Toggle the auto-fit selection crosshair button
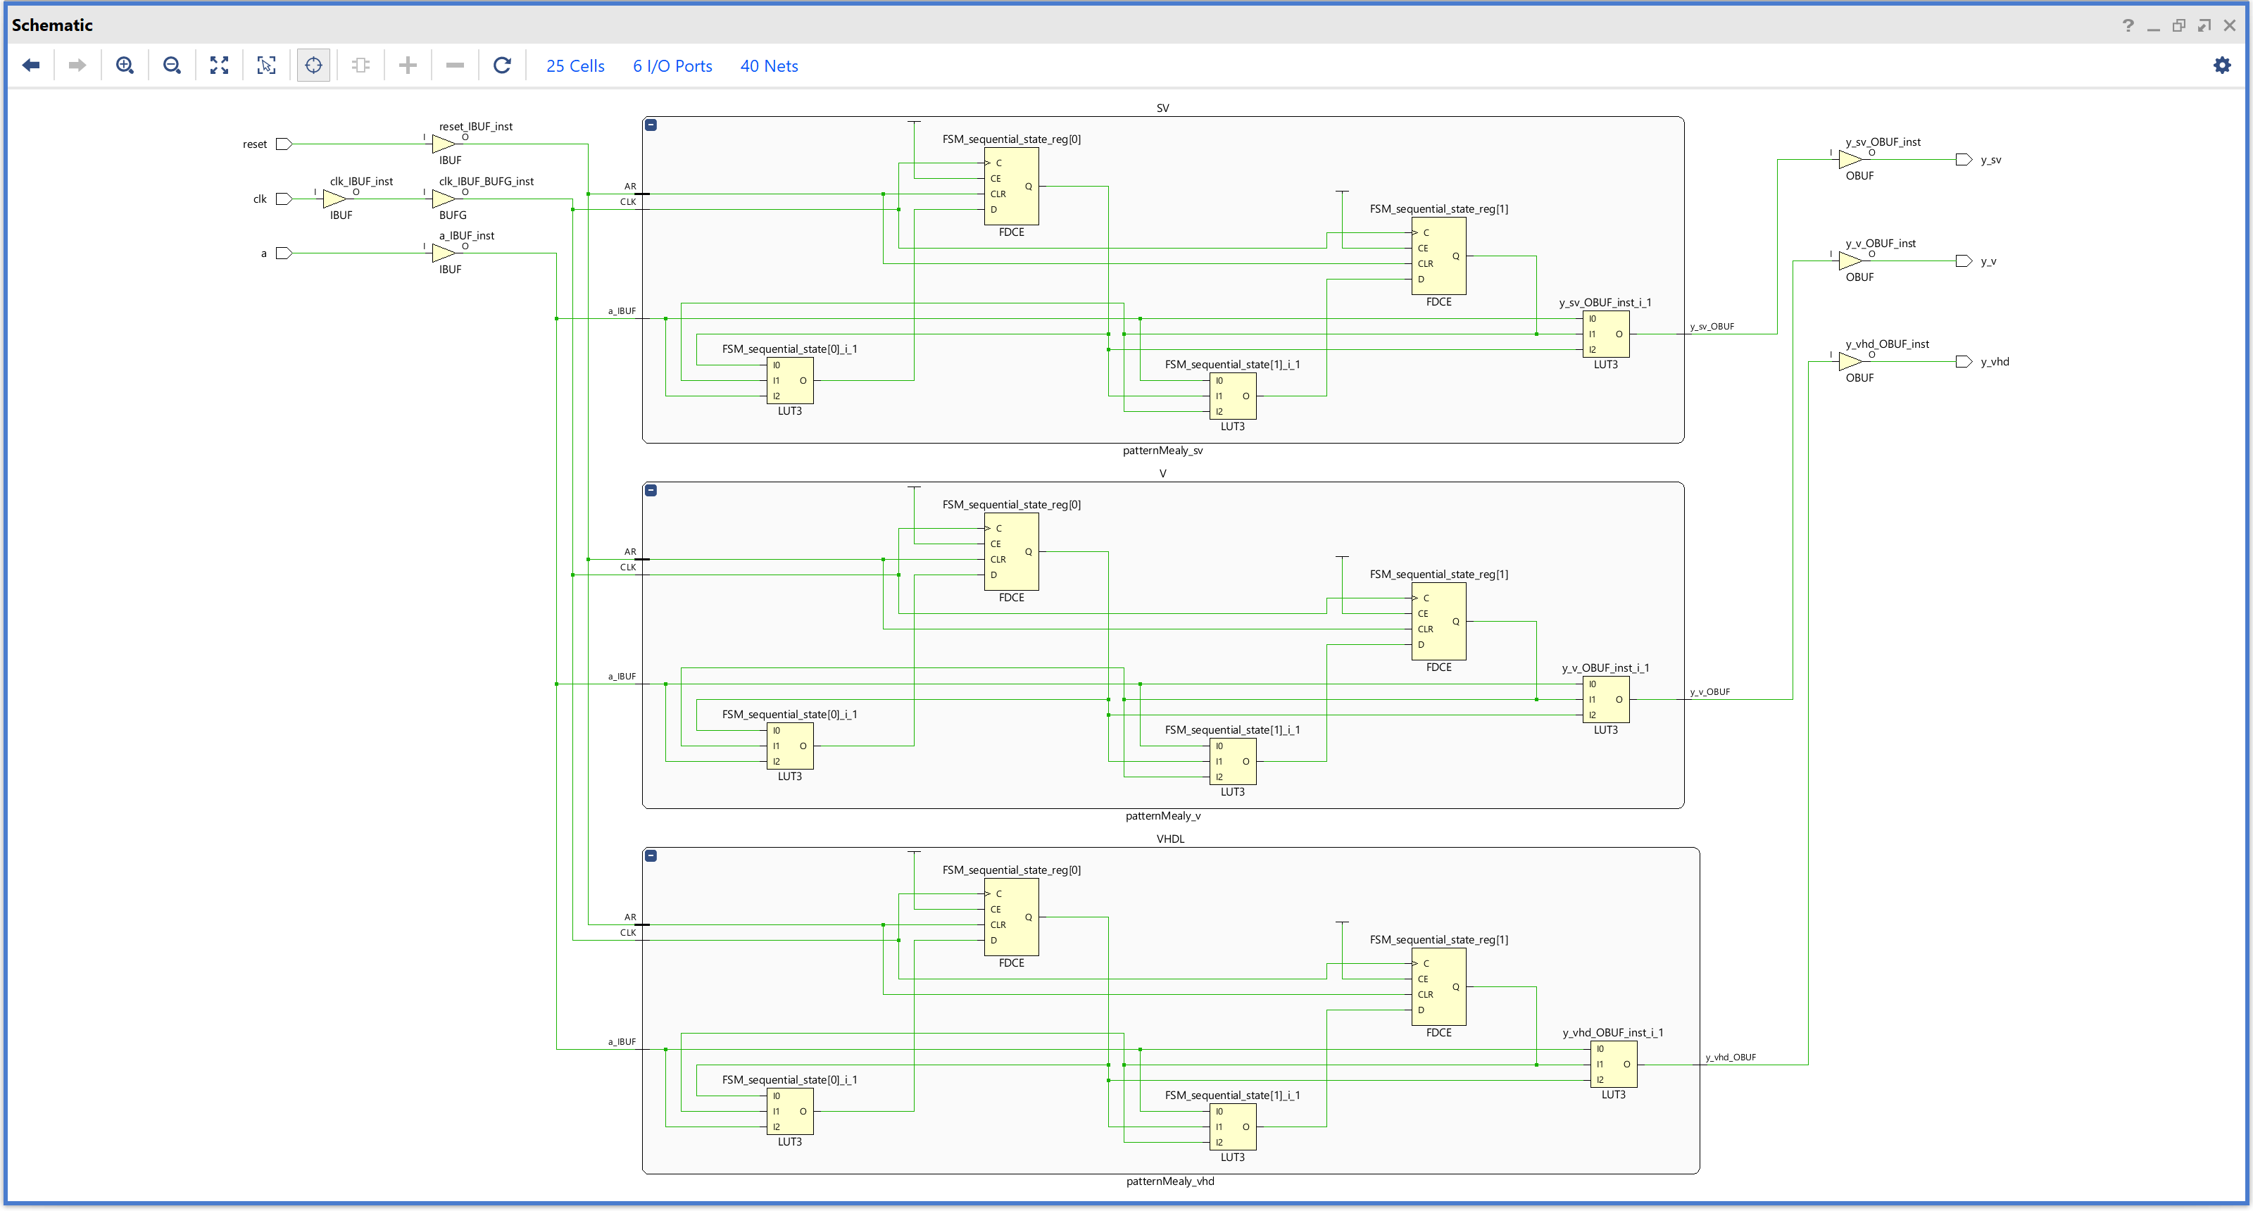The image size is (2253, 1211). click(313, 65)
